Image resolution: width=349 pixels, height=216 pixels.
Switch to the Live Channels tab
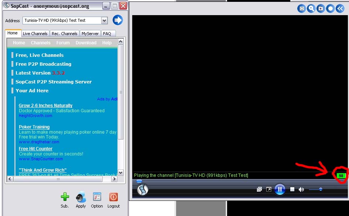click(35, 34)
